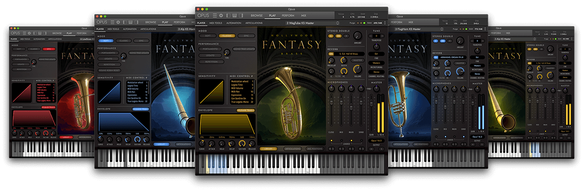Adjust reverb Predelay knob in center window
The image size is (583, 191).
(331, 60)
